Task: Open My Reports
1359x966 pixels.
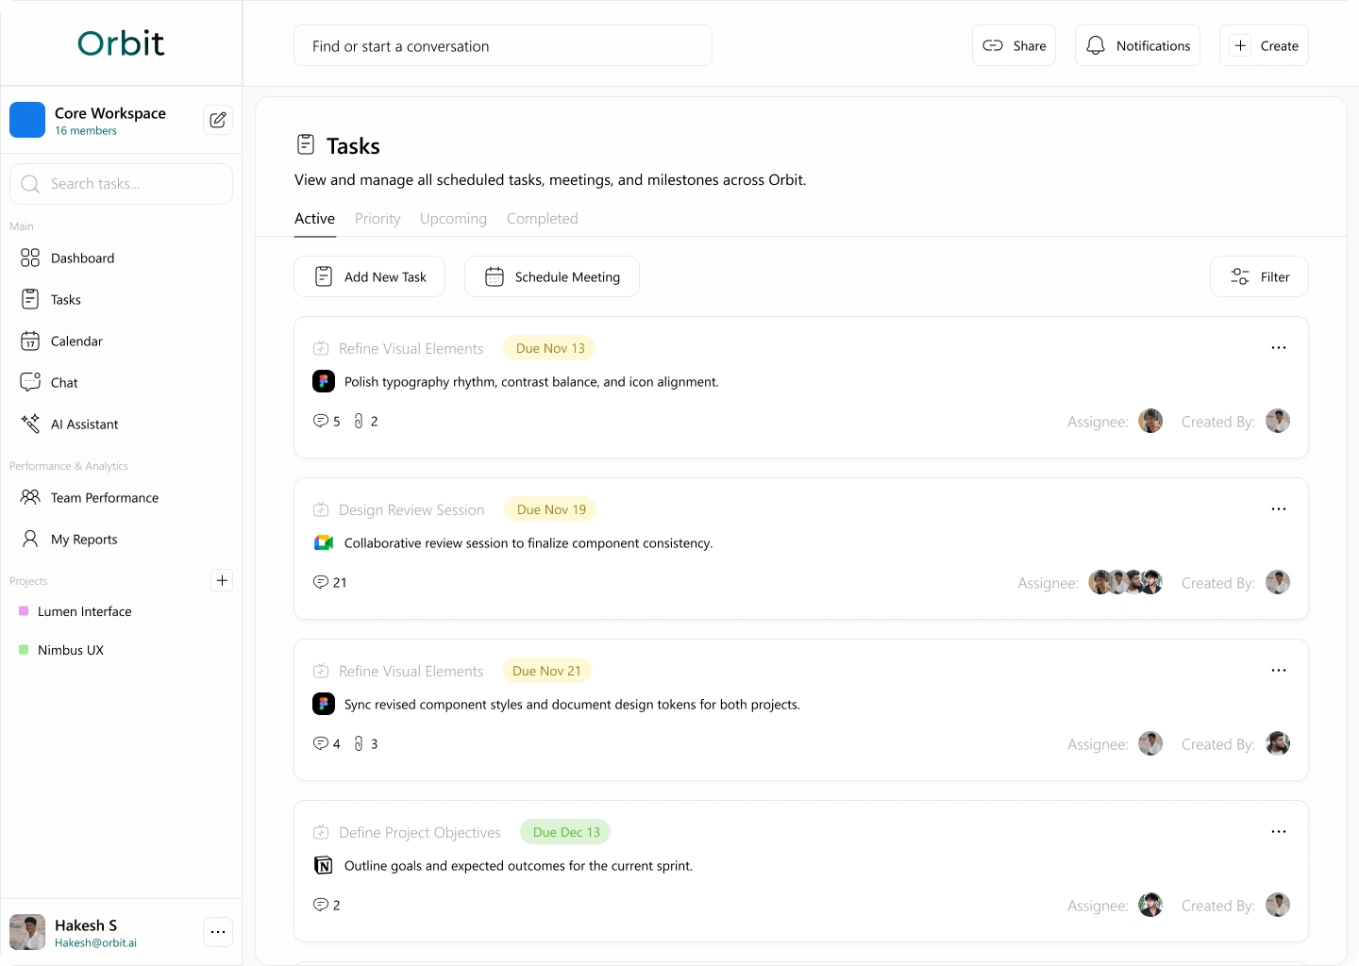Action: tap(83, 539)
